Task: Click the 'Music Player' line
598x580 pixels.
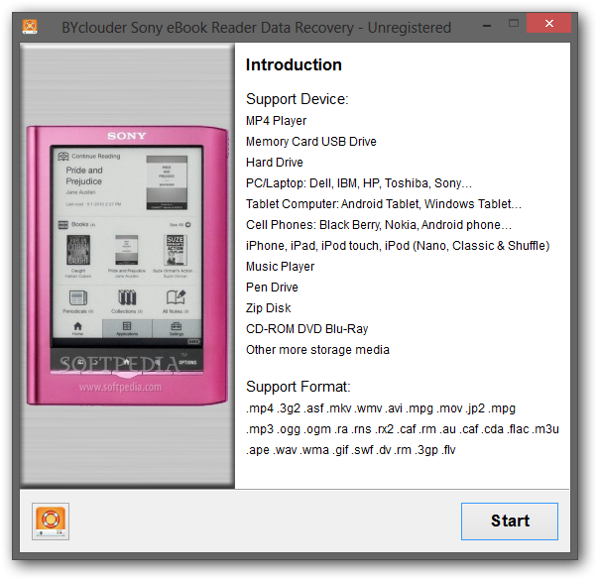Action: (281, 267)
